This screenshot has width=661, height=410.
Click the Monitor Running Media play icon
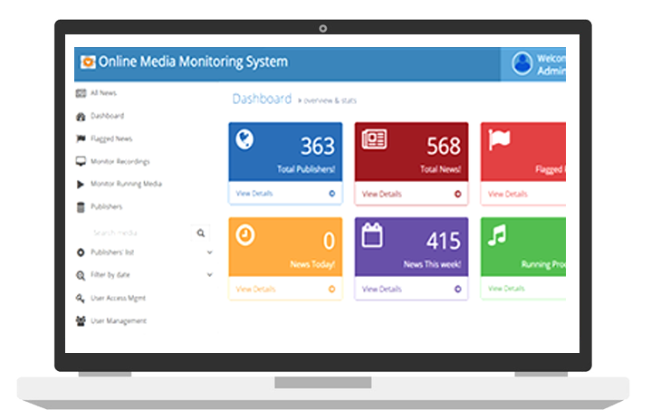[x=81, y=184]
